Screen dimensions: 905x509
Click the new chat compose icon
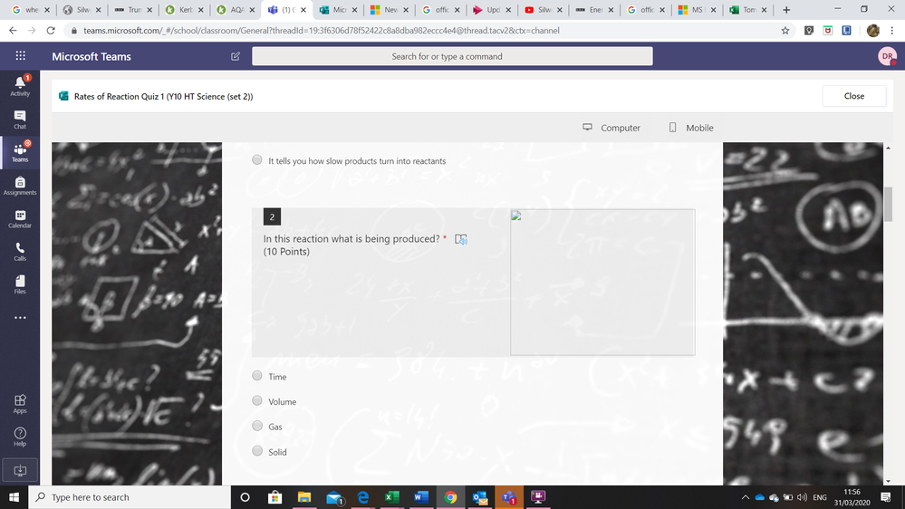tap(236, 56)
